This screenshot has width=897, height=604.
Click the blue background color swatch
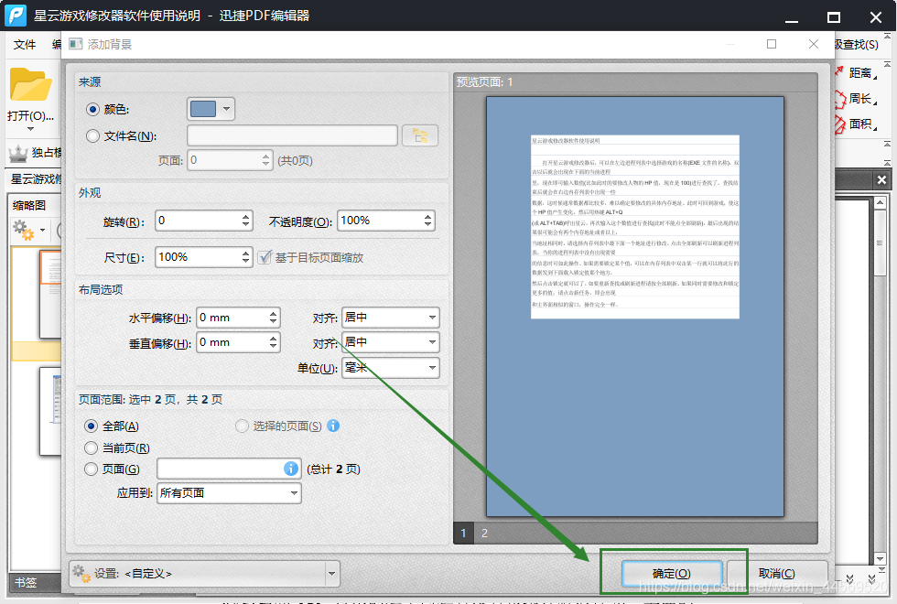pos(203,109)
